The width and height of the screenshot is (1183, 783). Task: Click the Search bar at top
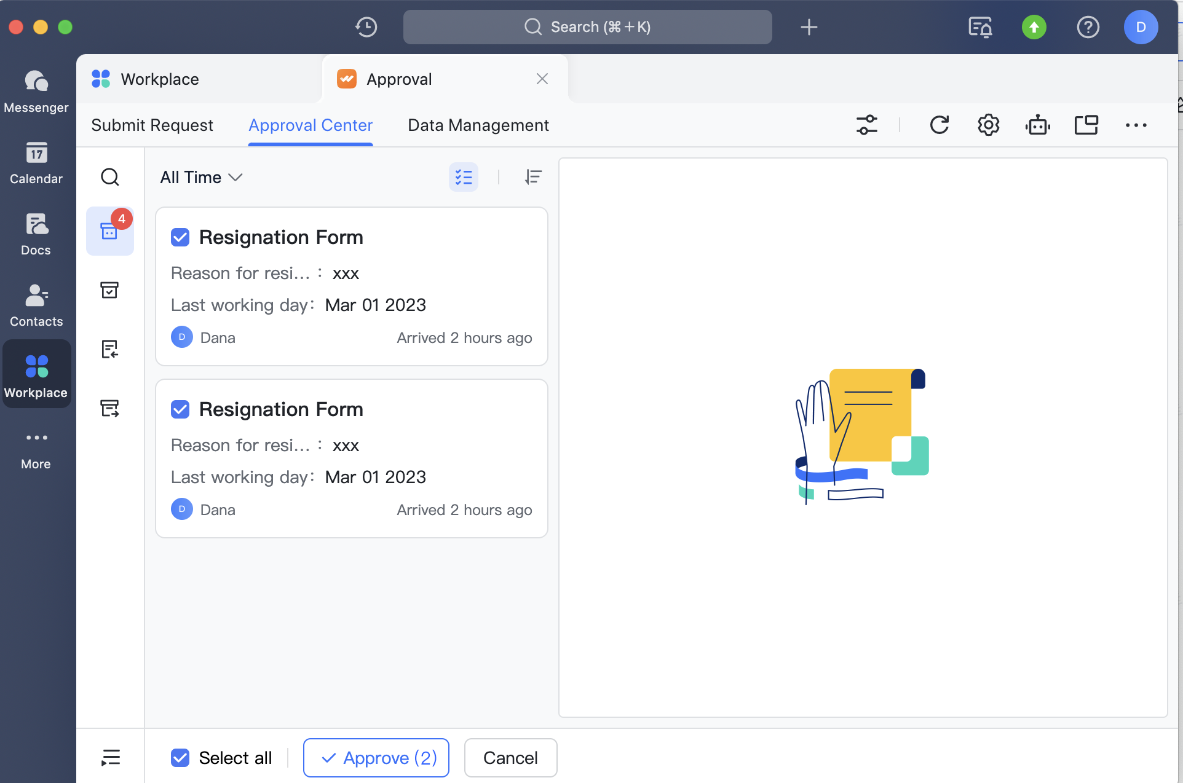tap(587, 27)
